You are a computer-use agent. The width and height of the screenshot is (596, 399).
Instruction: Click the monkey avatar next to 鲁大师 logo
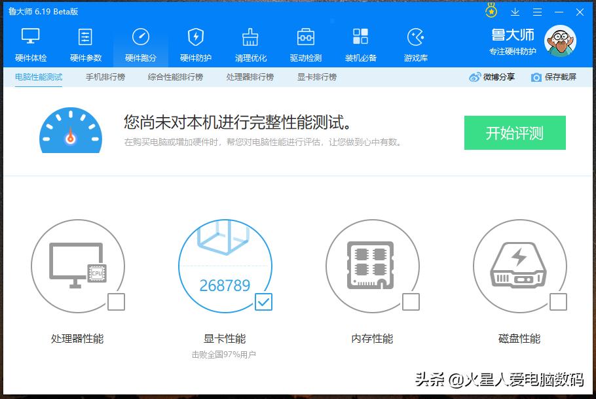pos(560,41)
